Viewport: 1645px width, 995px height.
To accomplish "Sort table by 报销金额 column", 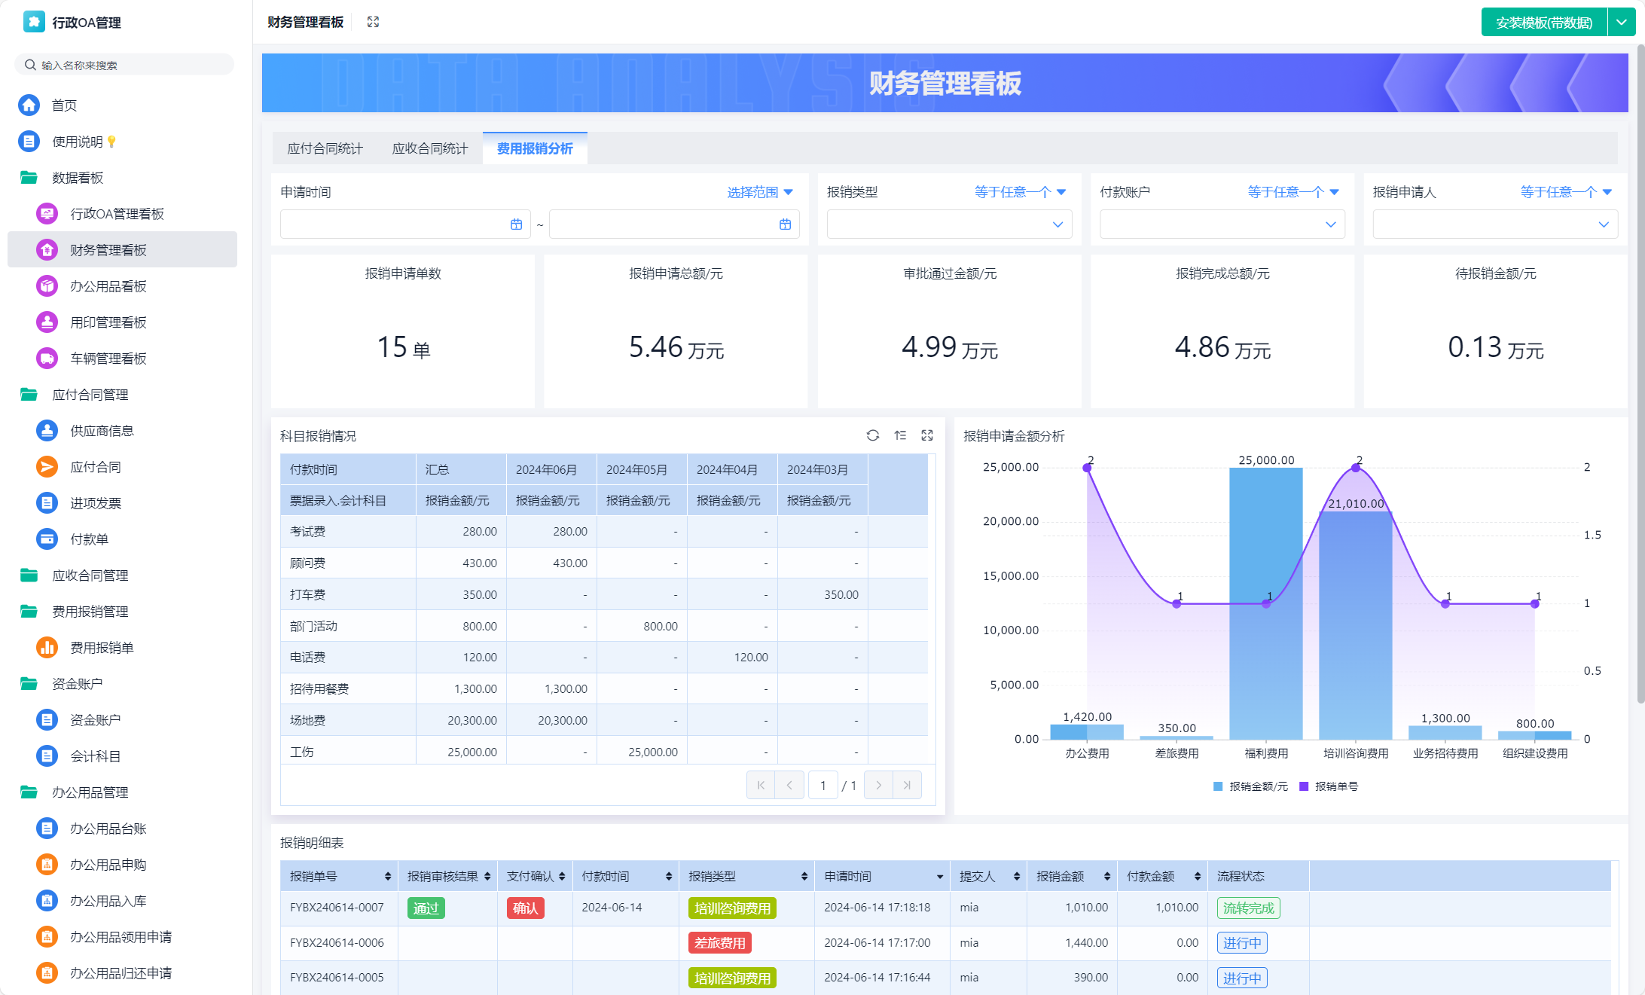I will (1106, 877).
